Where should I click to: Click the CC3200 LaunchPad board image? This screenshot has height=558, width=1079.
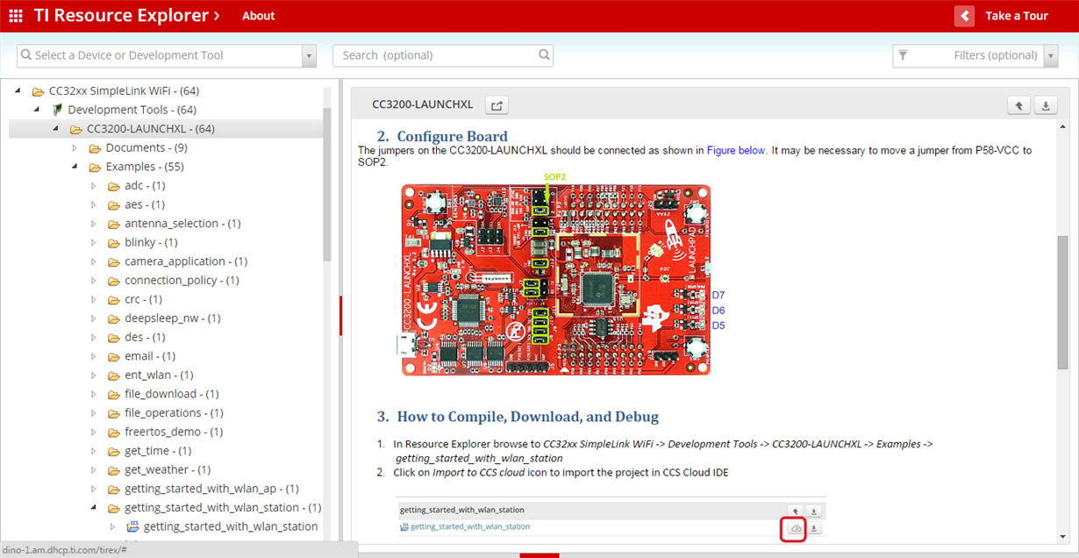click(x=556, y=280)
